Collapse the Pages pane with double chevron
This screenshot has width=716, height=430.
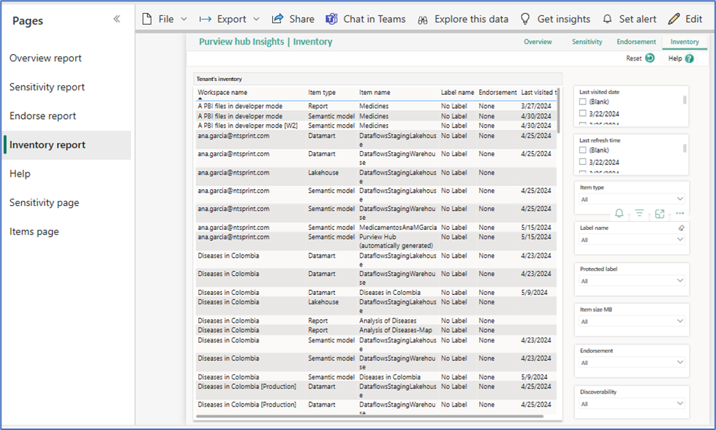117,19
